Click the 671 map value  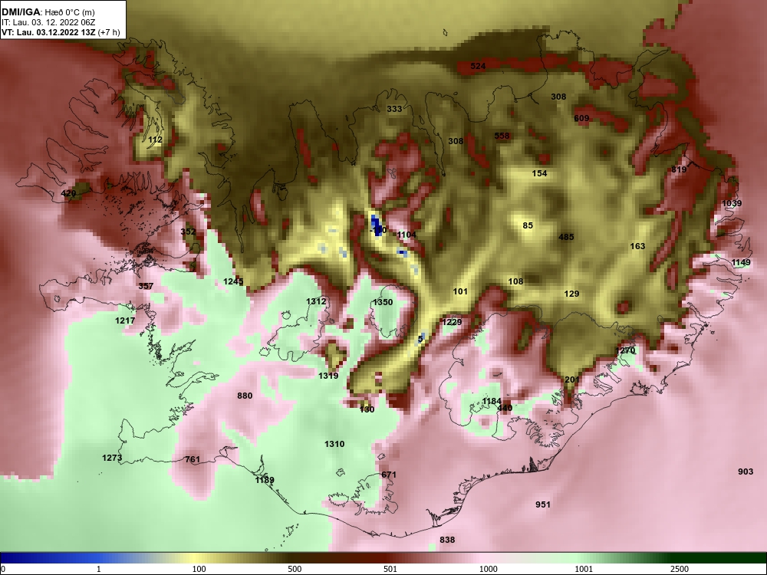[x=389, y=475]
